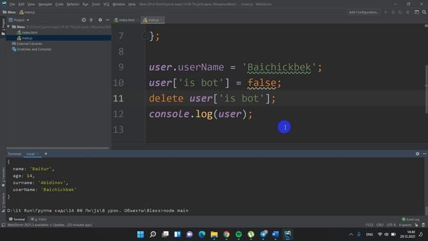Image resolution: width=428 pixels, height=241 pixels.
Task: Toggle the Project tool window side tab
Action: 3,27
